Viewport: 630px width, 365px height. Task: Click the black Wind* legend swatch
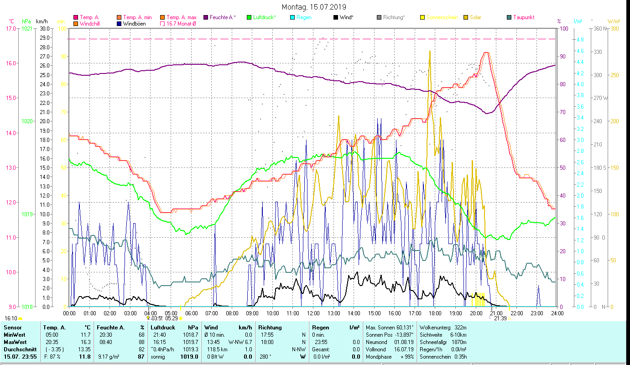(x=336, y=17)
